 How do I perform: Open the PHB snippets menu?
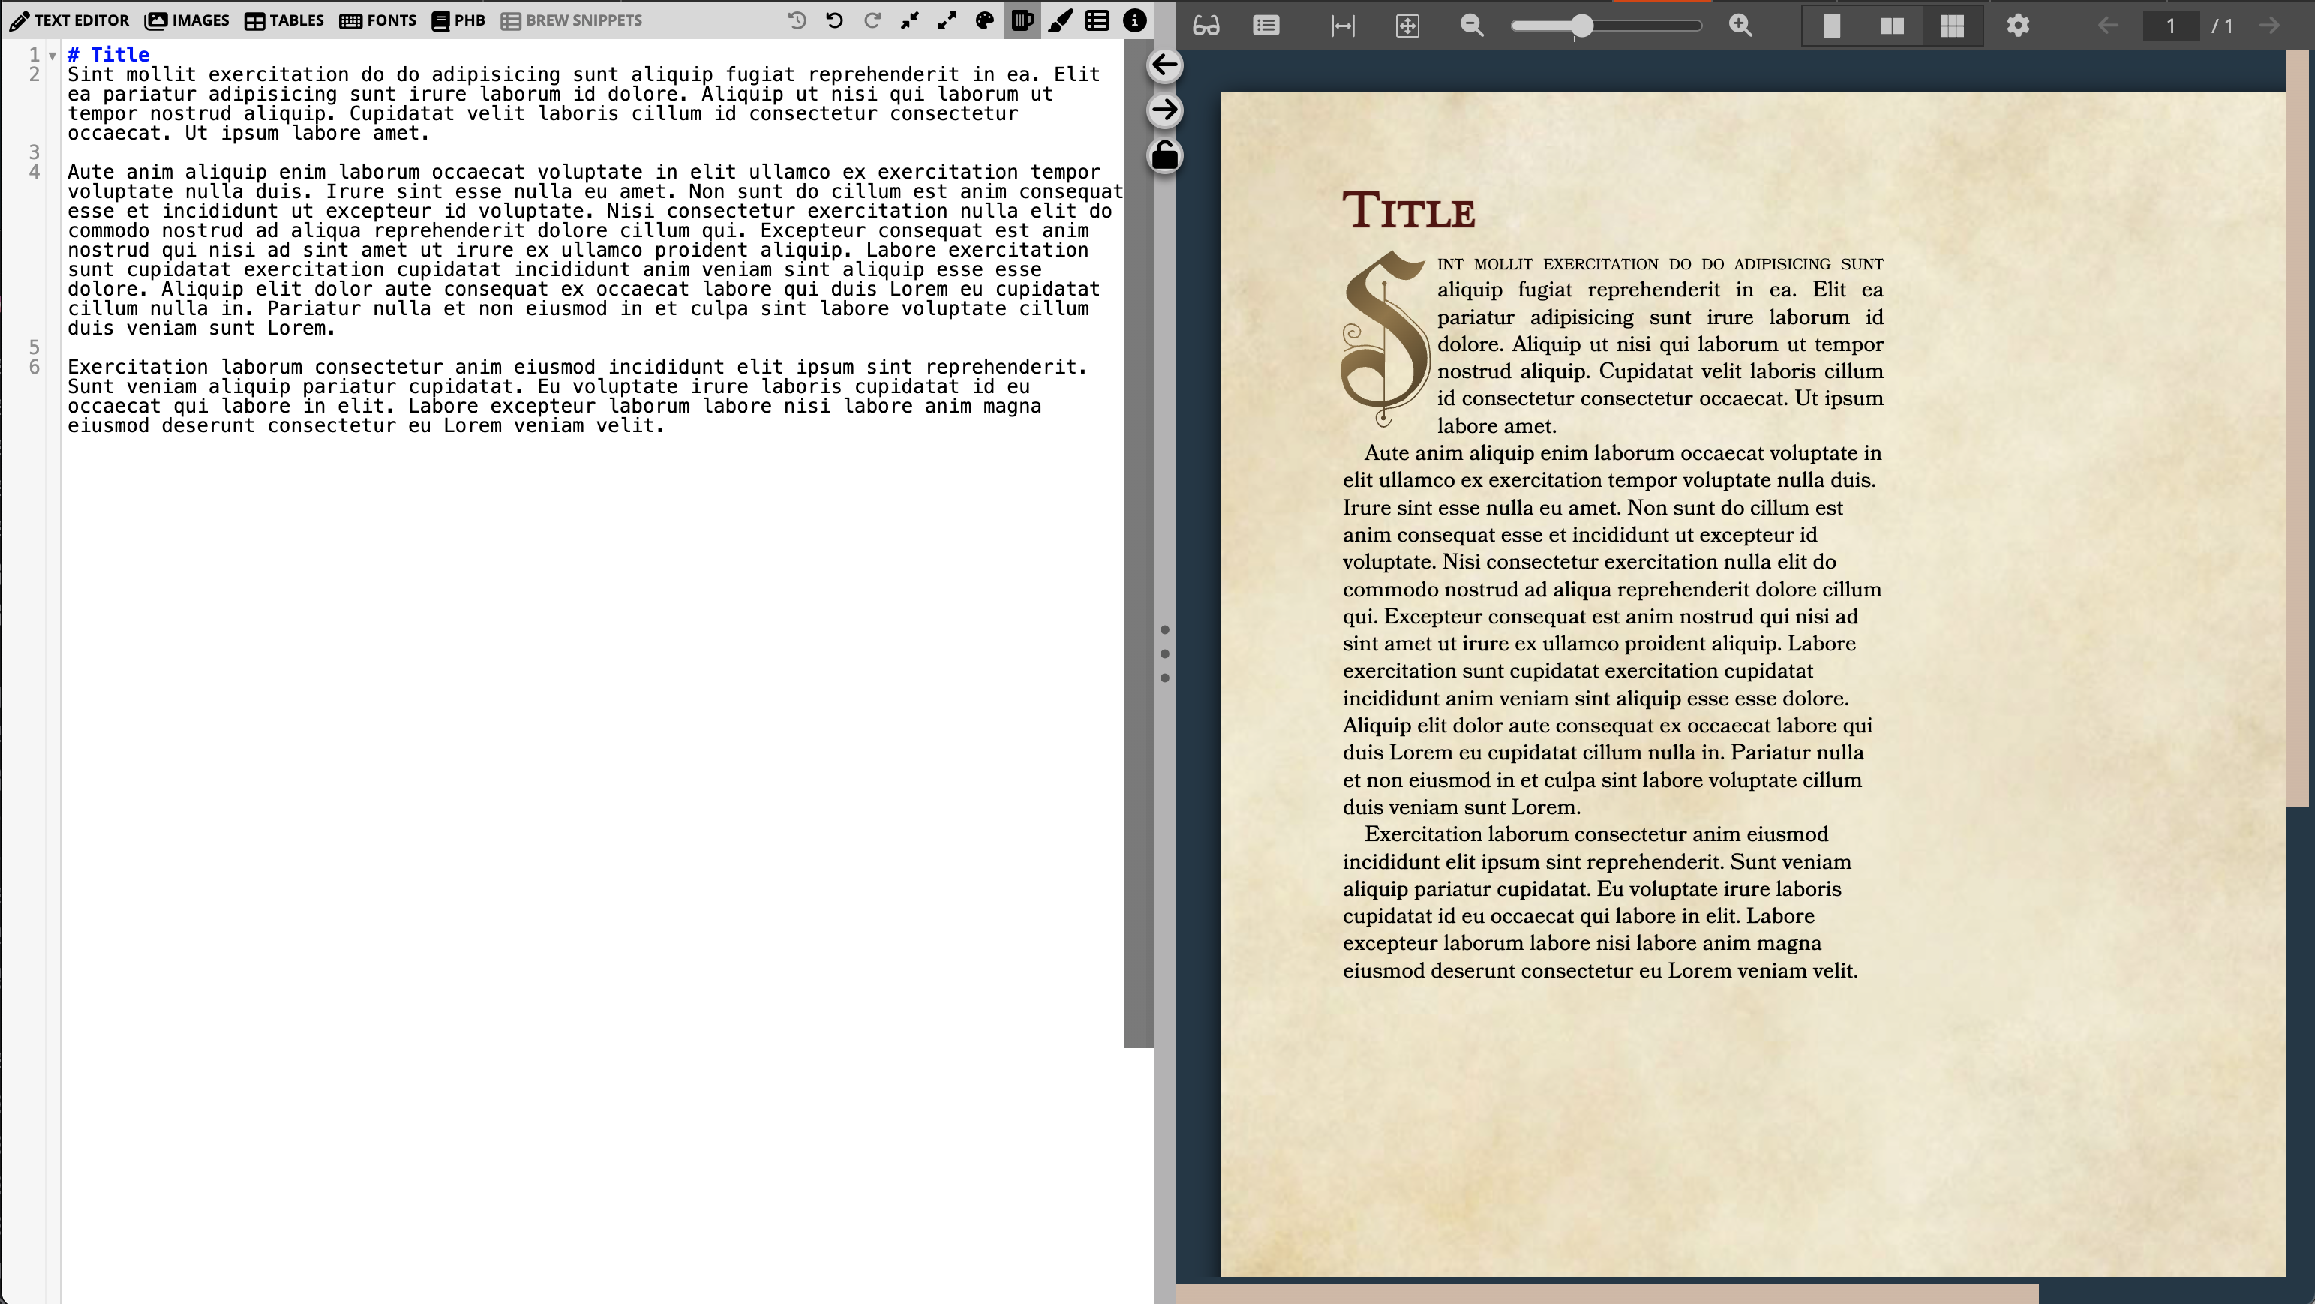458,20
